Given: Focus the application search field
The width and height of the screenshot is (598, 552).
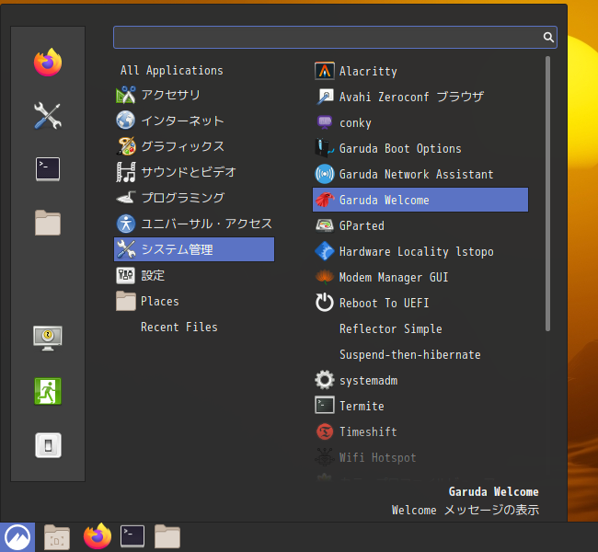Looking at the screenshot, I should coord(335,37).
